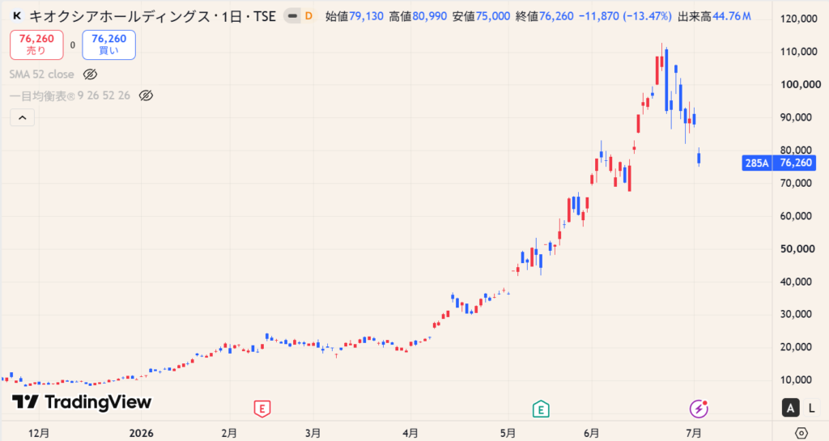Toggle log scale with the L button
Image resolution: width=829 pixels, height=441 pixels.
[x=811, y=408]
